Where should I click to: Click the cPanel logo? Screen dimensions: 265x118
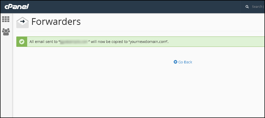click(x=17, y=6)
